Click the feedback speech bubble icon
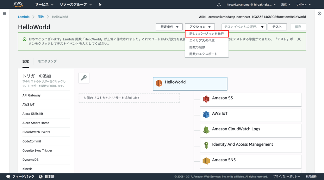Screen dimensions: 324x180 [8, 177]
